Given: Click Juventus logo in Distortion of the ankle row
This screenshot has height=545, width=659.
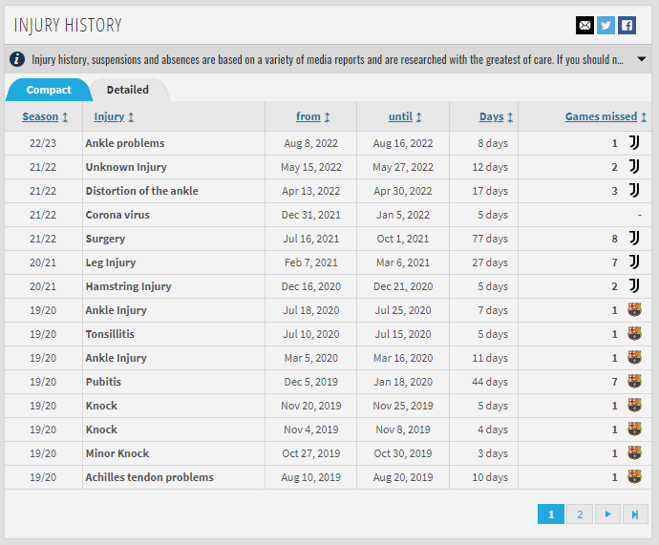Looking at the screenshot, I should (634, 191).
